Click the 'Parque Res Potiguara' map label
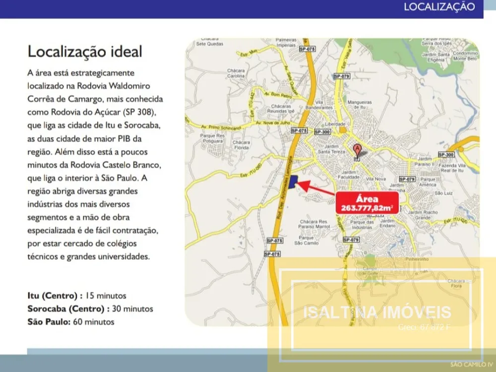This screenshot has height=372, width=496. [212, 138]
